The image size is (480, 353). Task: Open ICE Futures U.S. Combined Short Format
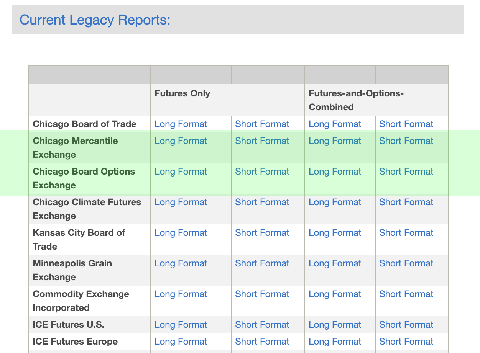406,325
